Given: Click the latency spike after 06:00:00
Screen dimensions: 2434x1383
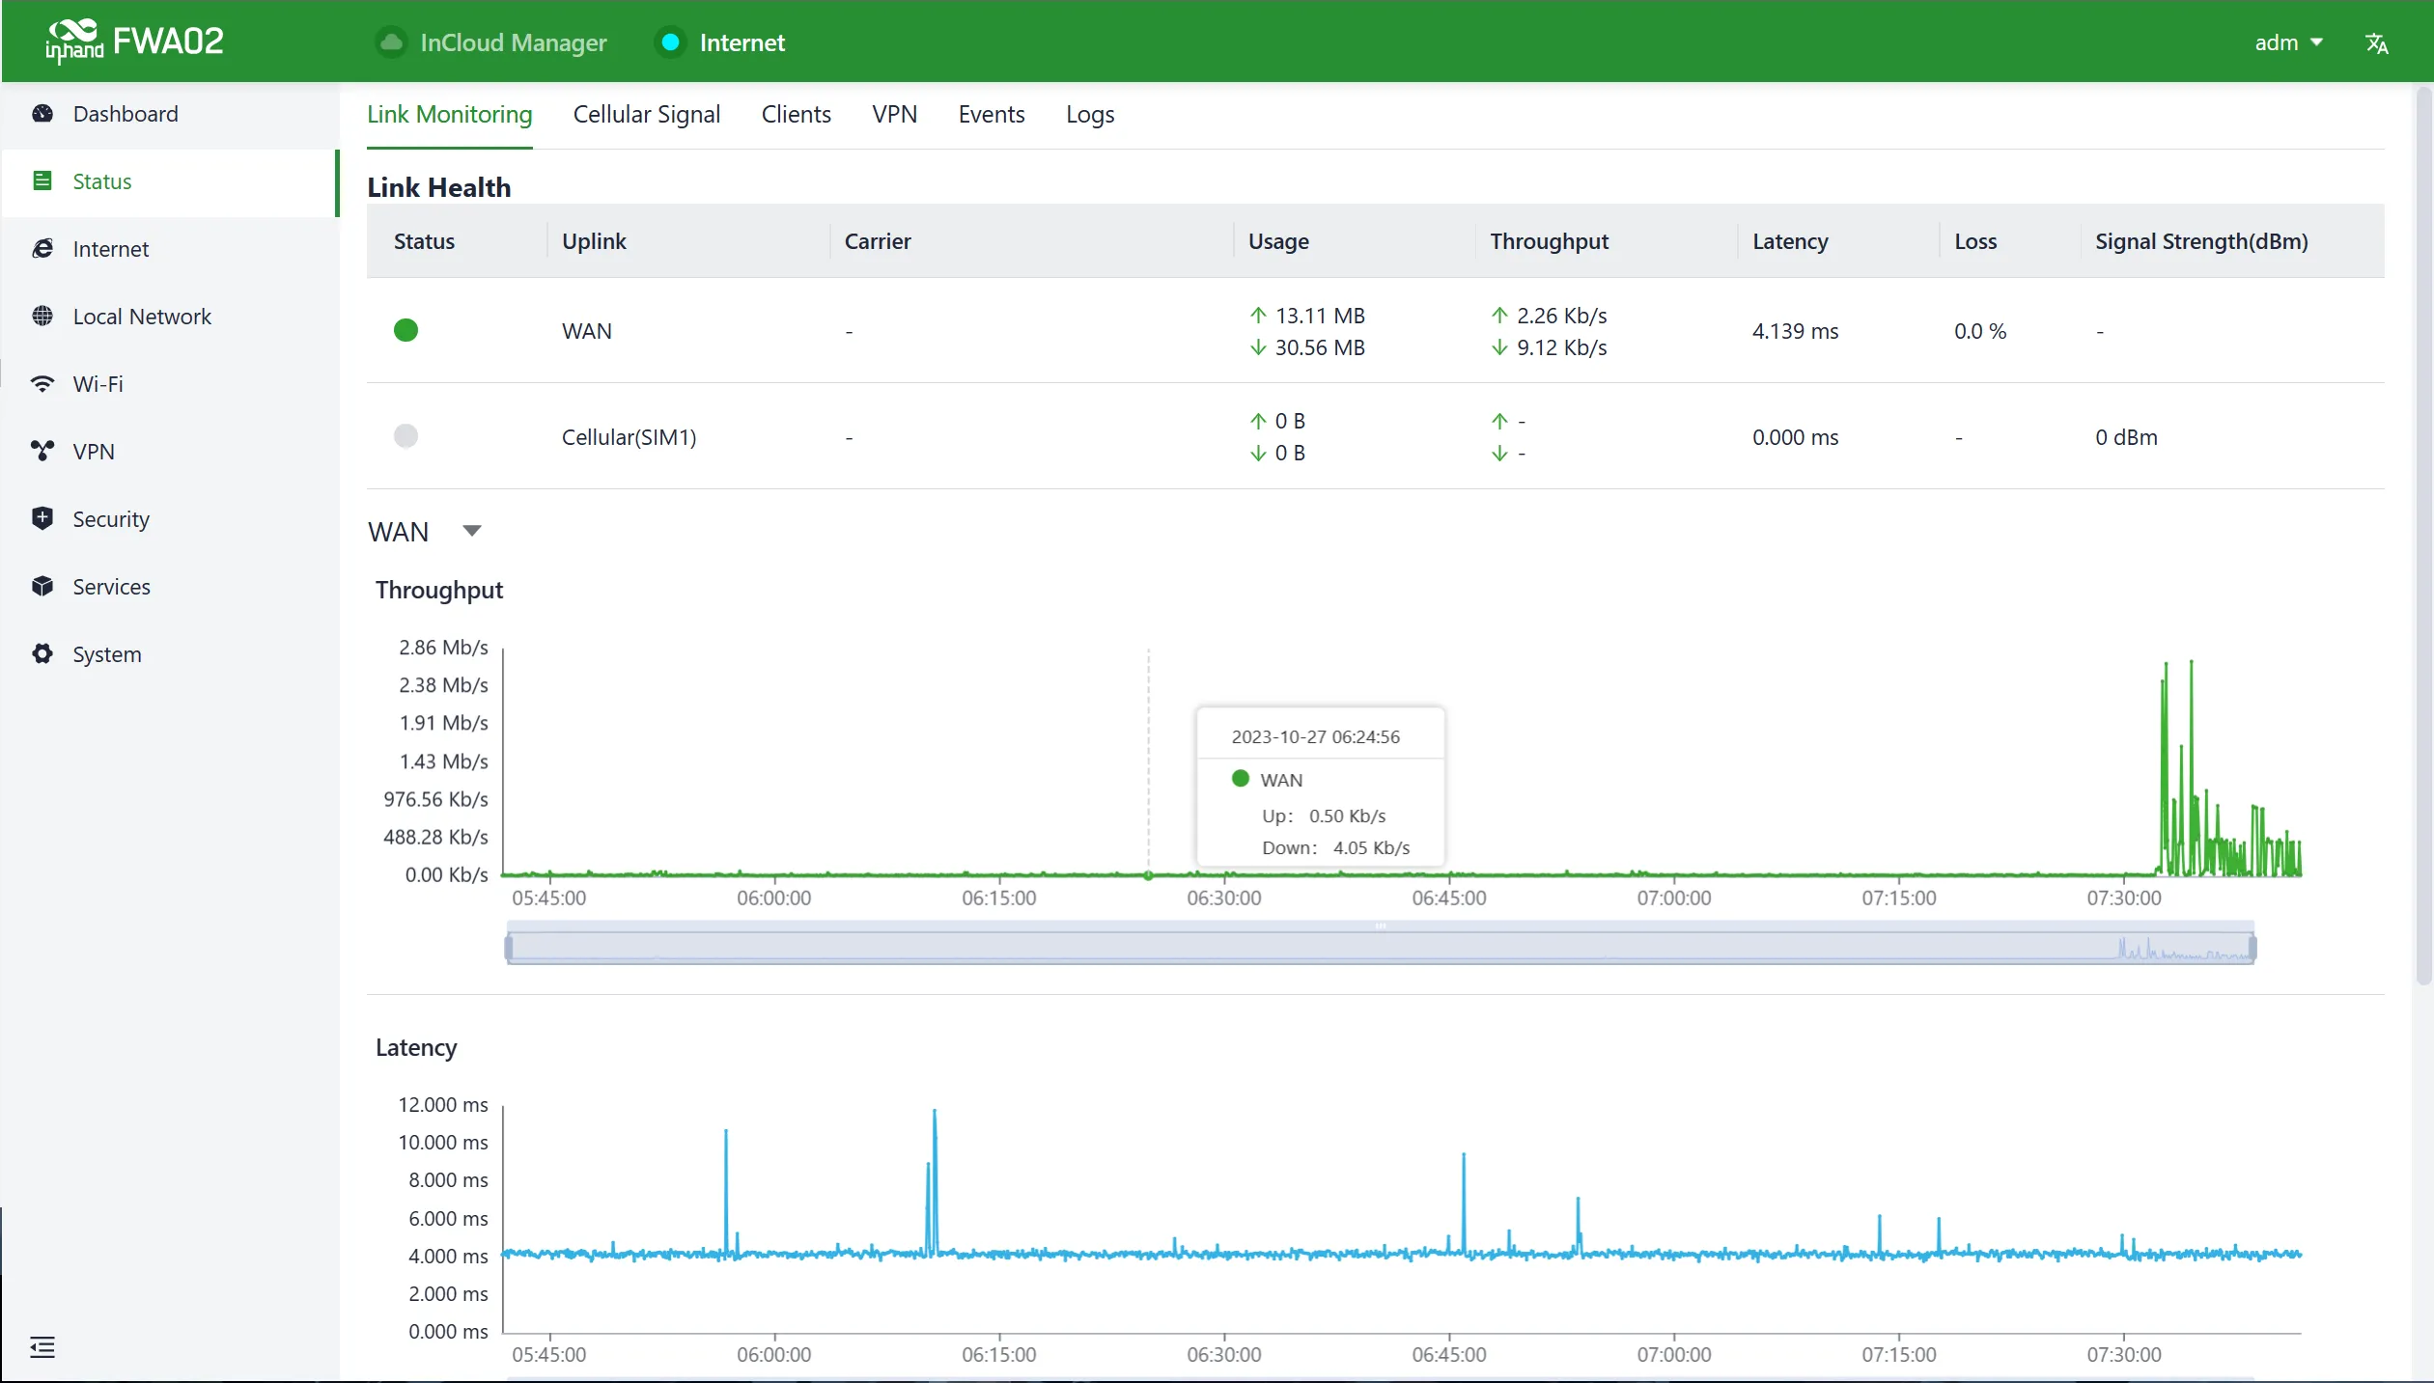Looking at the screenshot, I should (x=934, y=1182).
